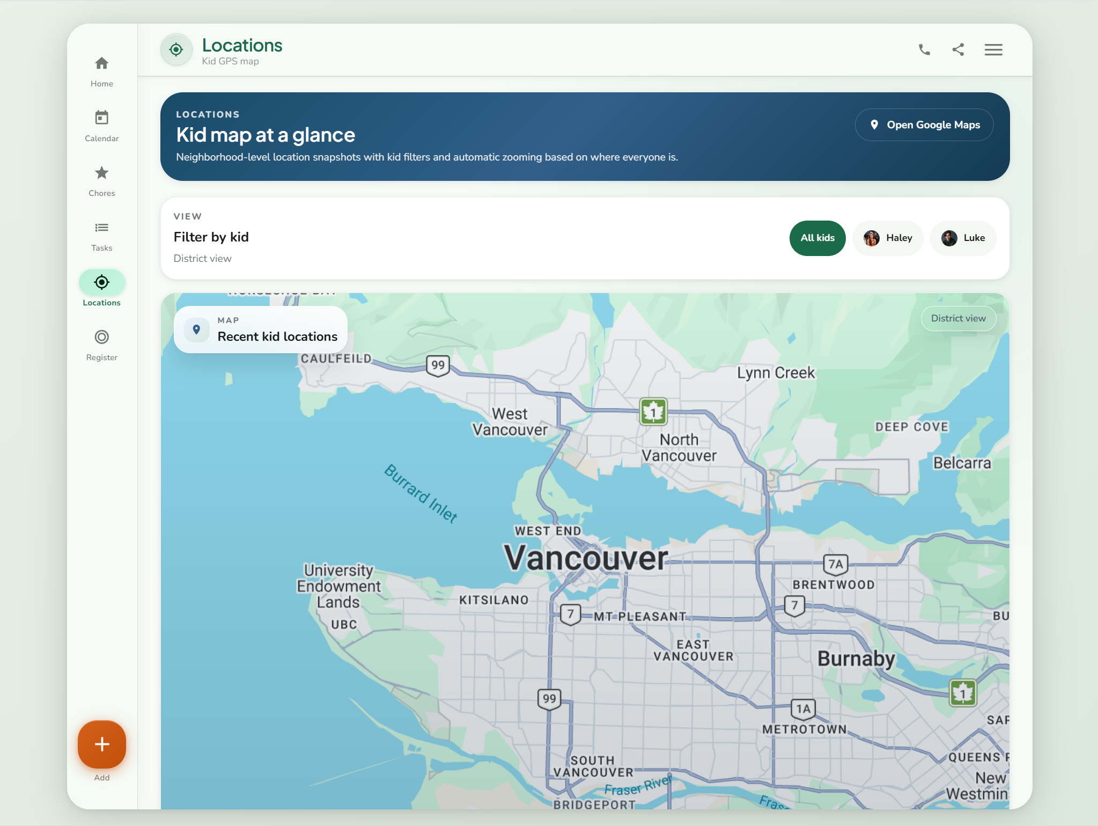
Task: Open the Tasks list icon
Action: (x=101, y=228)
